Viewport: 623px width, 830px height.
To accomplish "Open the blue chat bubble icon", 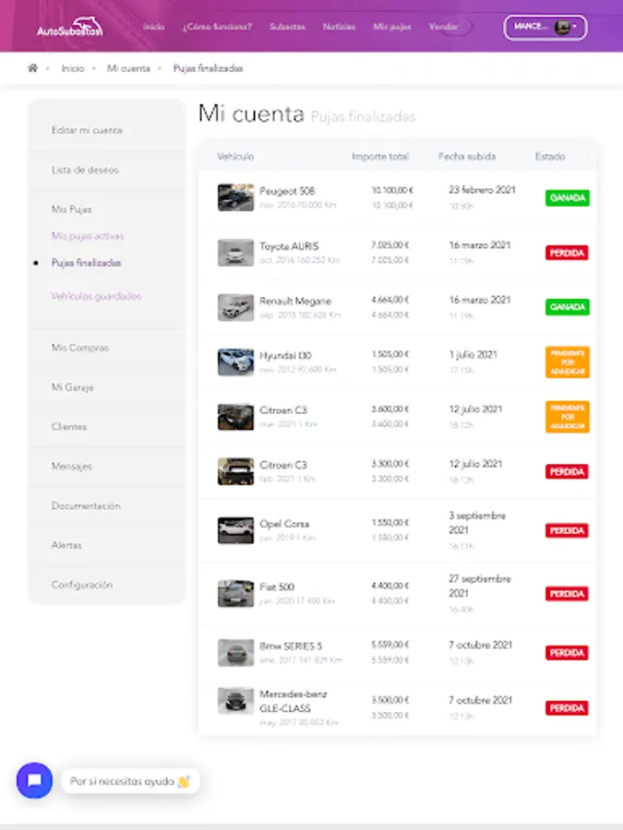I will (34, 780).
